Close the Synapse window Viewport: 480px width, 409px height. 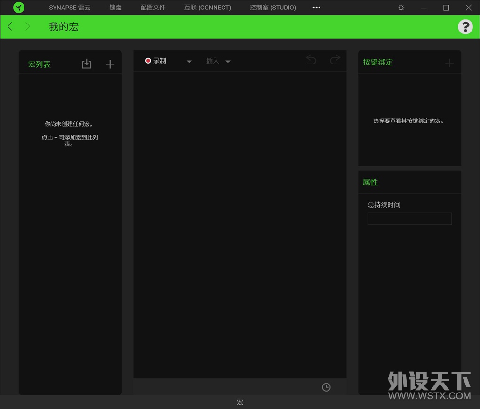(x=469, y=8)
